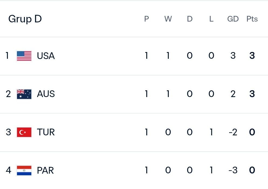Click the rank number 4 for Paraguay
Screen dimensions: 268x189
[x=8, y=170]
